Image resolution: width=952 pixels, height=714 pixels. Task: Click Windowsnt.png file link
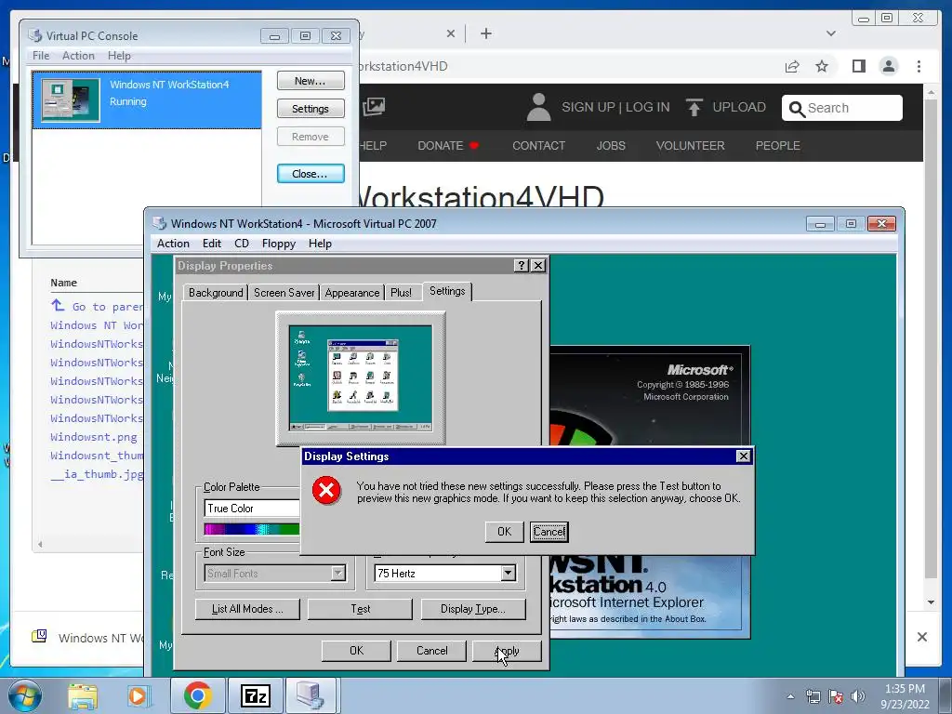[94, 437]
